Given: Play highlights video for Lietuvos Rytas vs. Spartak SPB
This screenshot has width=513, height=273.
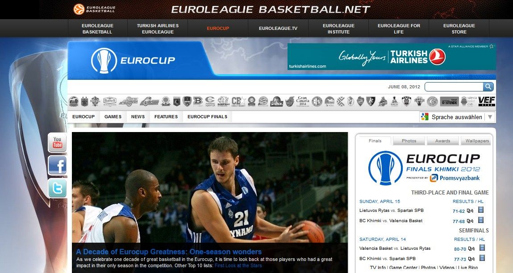Looking at the screenshot, I should pyautogui.click(x=481, y=210).
